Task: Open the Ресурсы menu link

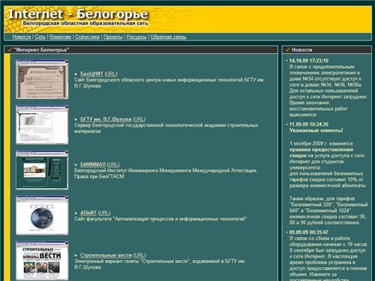Action: coord(136,37)
